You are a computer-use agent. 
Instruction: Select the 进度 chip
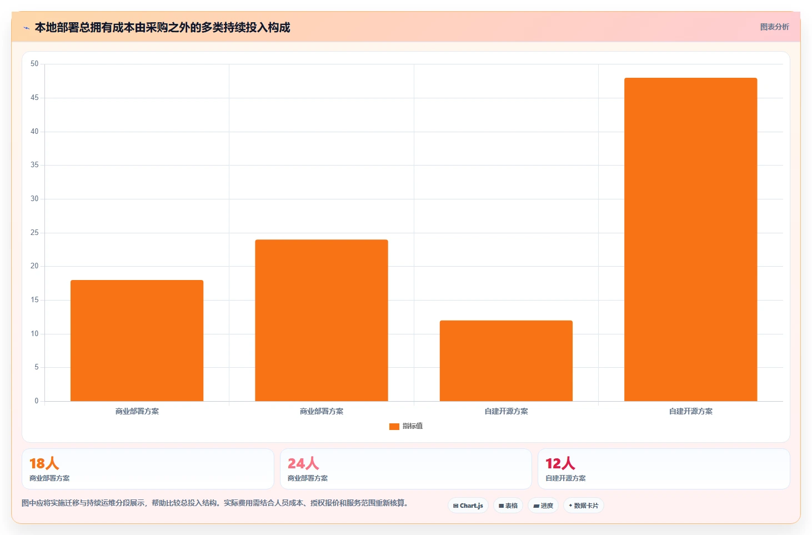[543, 506]
